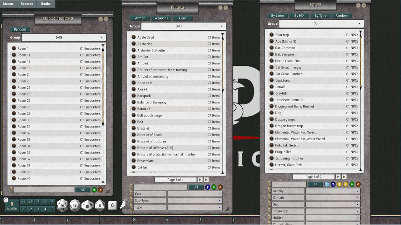Click the d12 die icon
401x225 pixels.
coord(75,205)
